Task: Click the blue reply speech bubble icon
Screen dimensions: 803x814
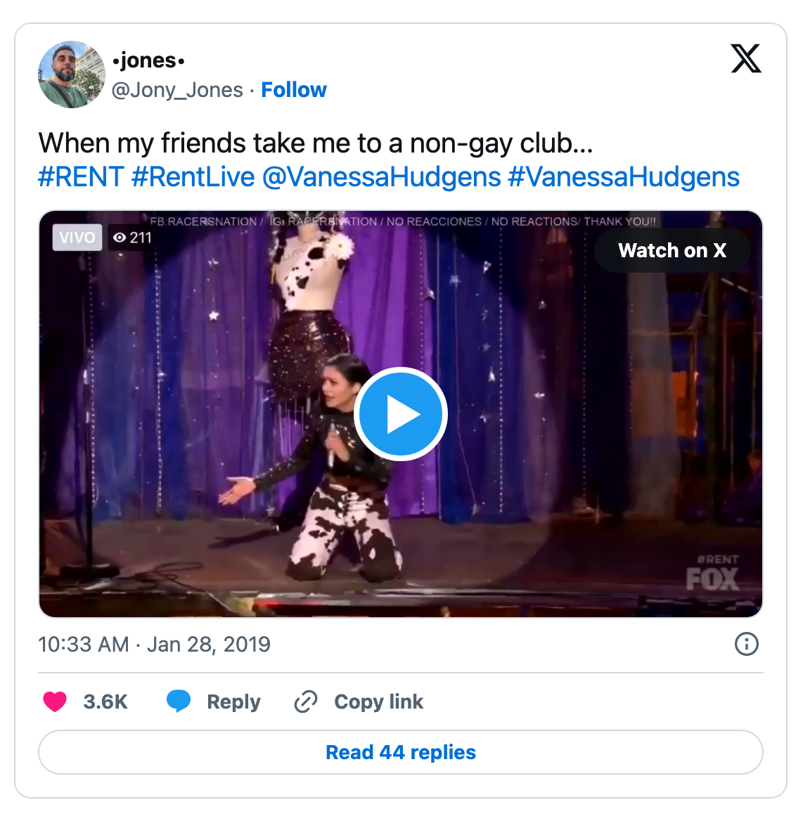Action: (x=179, y=701)
